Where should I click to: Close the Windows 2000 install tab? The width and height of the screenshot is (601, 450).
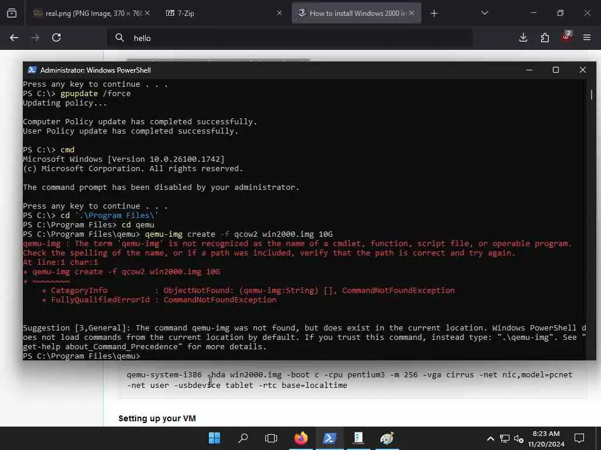point(411,13)
